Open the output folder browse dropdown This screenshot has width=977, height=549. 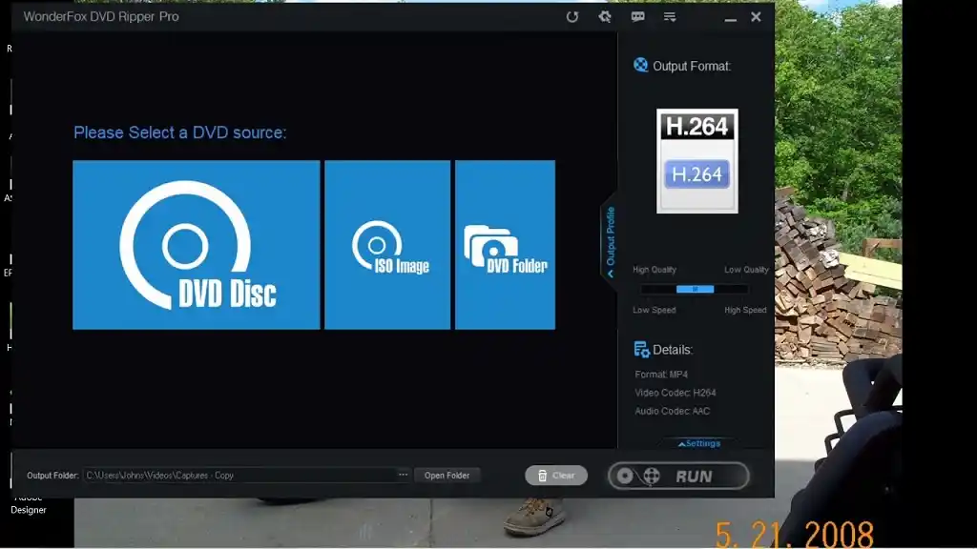pos(404,475)
